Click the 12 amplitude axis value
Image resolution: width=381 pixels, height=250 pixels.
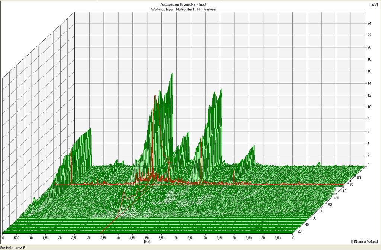pyautogui.click(x=369, y=95)
